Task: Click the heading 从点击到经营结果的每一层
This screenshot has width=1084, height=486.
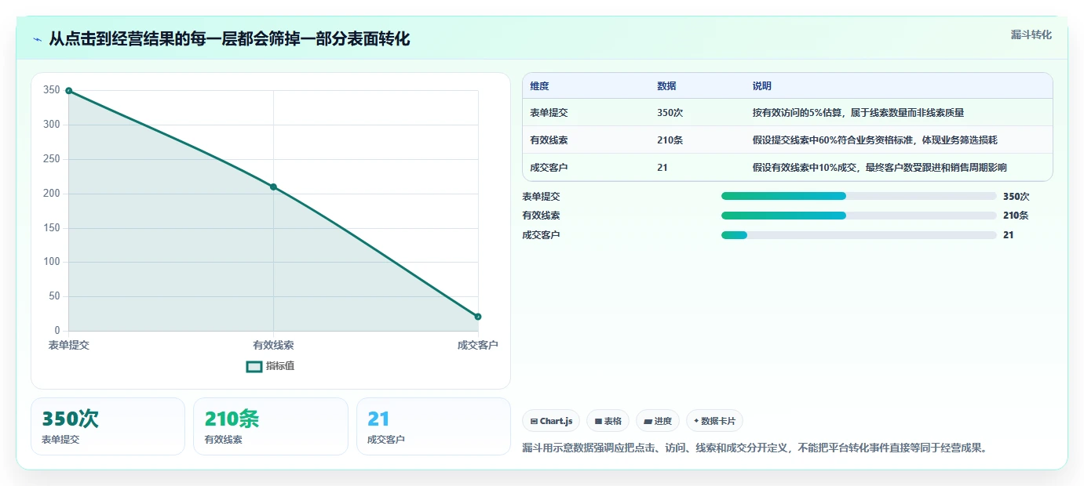Action: [x=229, y=39]
